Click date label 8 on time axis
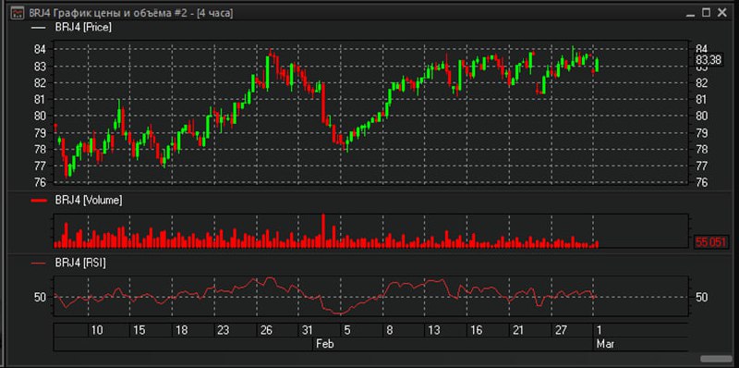This screenshot has height=368, width=739. coord(390,330)
